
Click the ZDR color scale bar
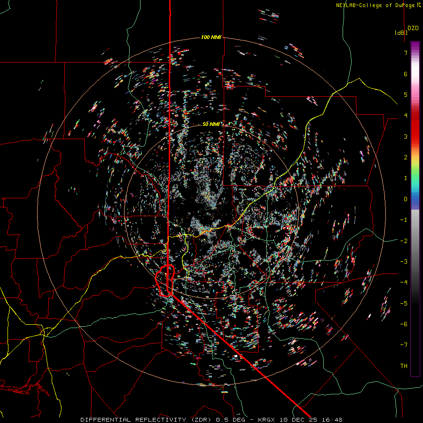(x=415, y=209)
